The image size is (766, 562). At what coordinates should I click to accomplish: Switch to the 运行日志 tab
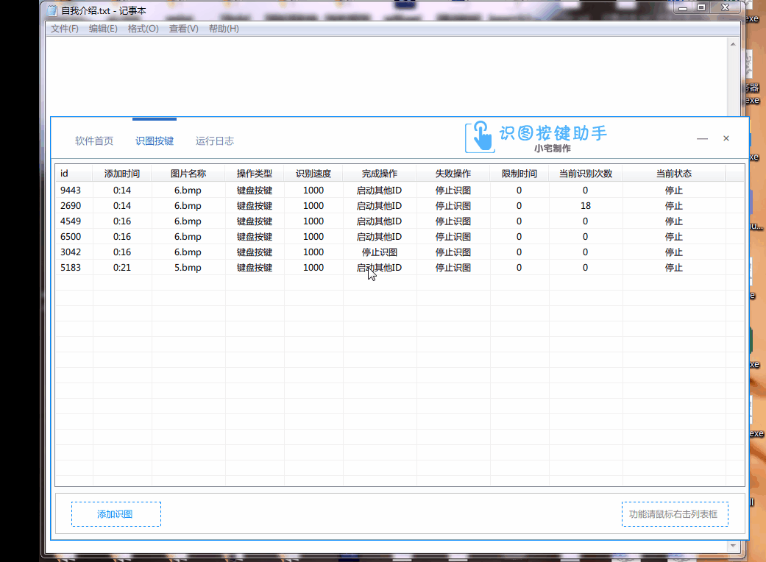coord(214,140)
